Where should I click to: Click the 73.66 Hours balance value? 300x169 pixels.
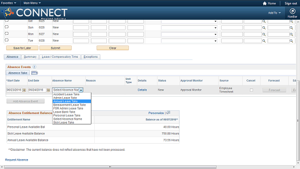coord(171,140)
